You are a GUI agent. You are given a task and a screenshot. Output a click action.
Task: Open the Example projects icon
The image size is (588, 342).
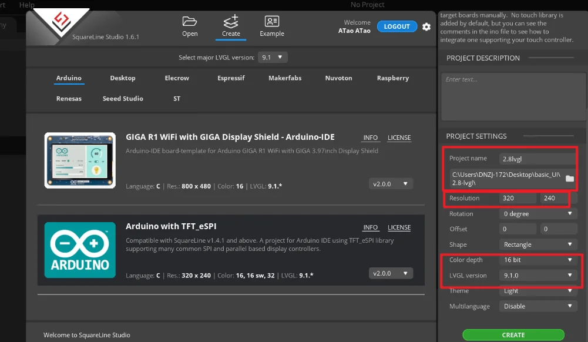(272, 21)
